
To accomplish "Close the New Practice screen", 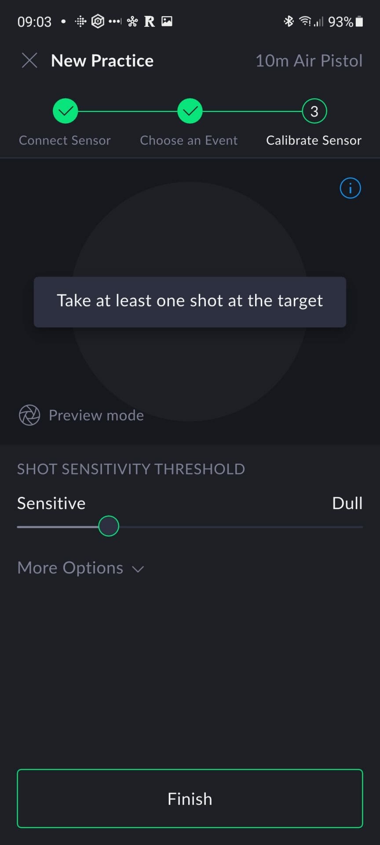I will [29, 61].
